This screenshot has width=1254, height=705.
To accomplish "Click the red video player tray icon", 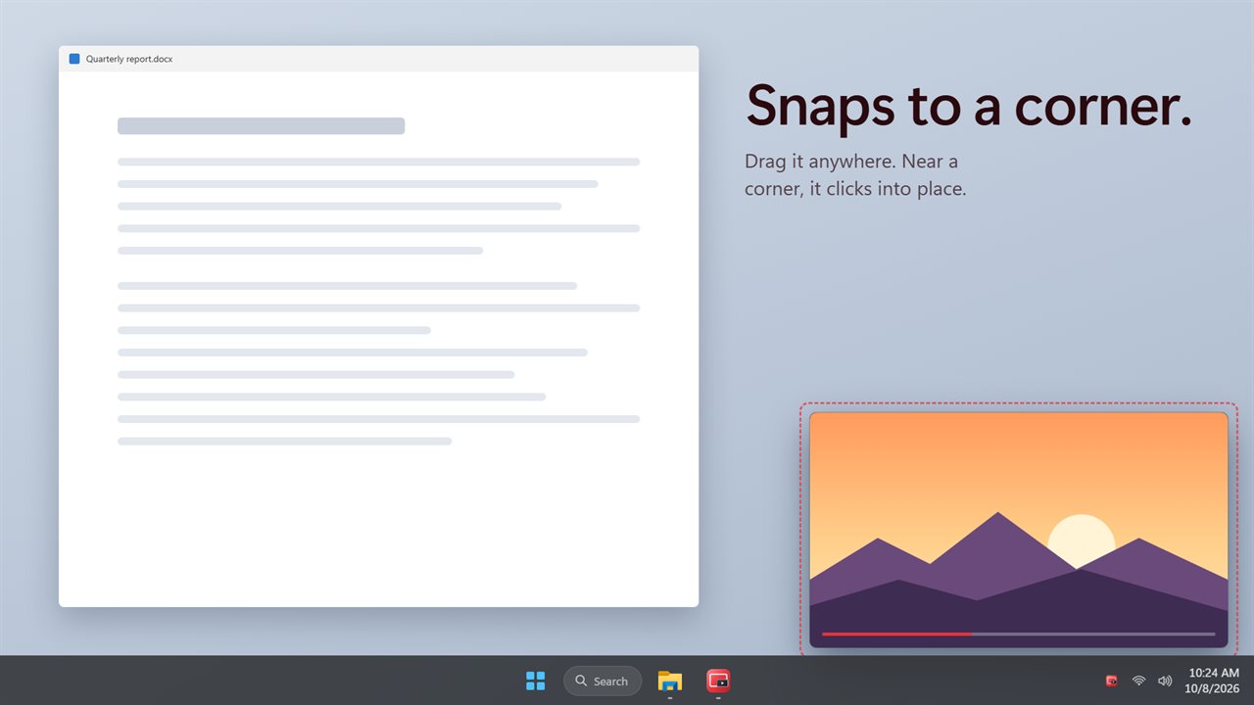I will coord(1112,681).
